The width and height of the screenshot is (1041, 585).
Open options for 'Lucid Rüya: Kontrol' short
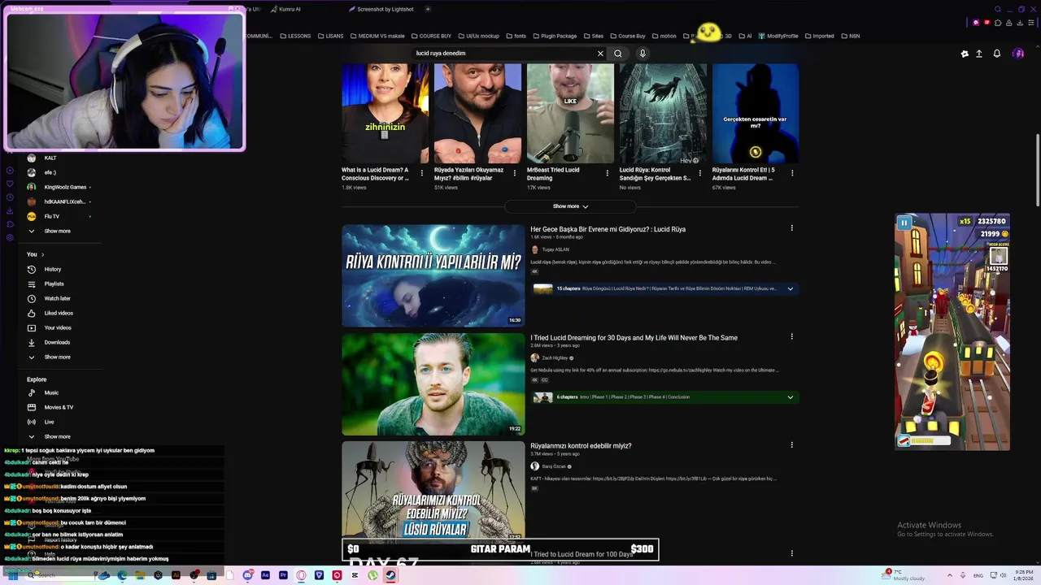coord(699,173)
